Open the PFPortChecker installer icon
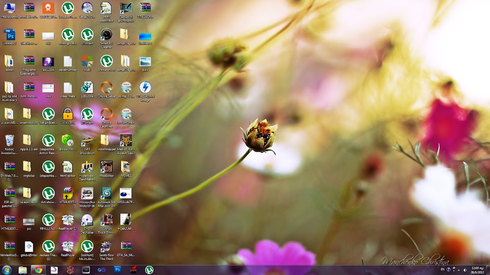Viewport: 490px width, 275px height. point(126,116)
